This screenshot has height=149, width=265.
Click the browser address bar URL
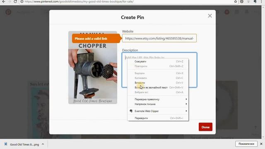79,2
